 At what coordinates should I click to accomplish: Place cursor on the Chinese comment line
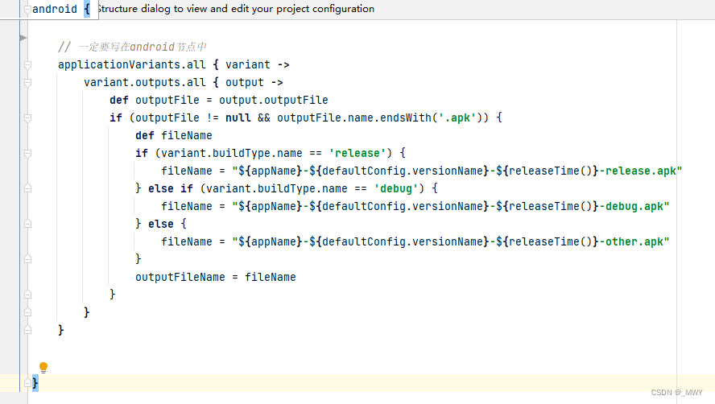[x=132, y=47]
